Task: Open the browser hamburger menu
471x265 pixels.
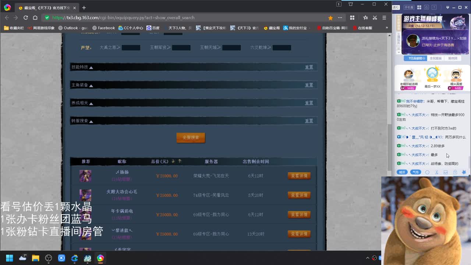Action: [x=384, y=17]
